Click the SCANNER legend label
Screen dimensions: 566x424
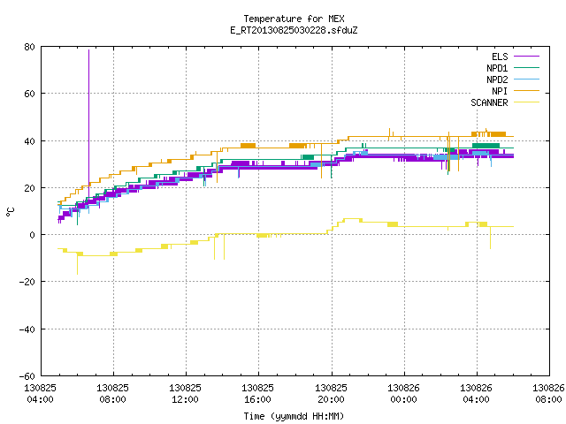pos(489,102)
